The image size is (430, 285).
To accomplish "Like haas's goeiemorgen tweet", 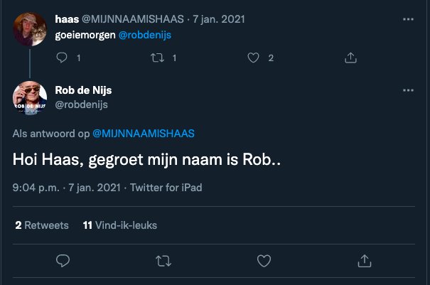I will click(254, 58).
